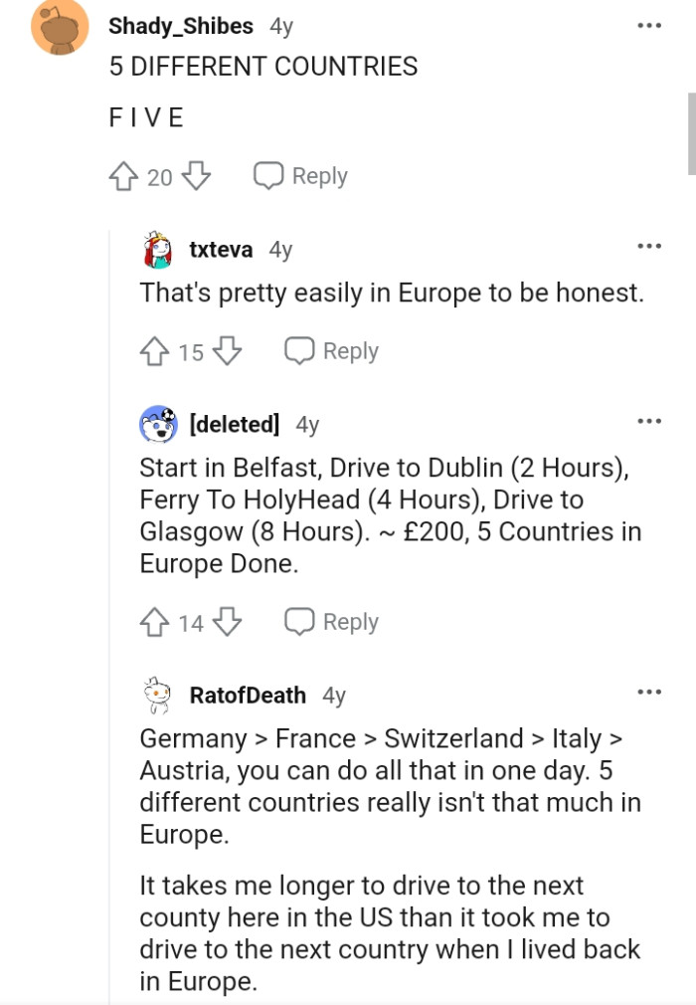Reply to Shady_Shibes' comment
This screenshot has width=696, height=1005.
coord(300,175)
